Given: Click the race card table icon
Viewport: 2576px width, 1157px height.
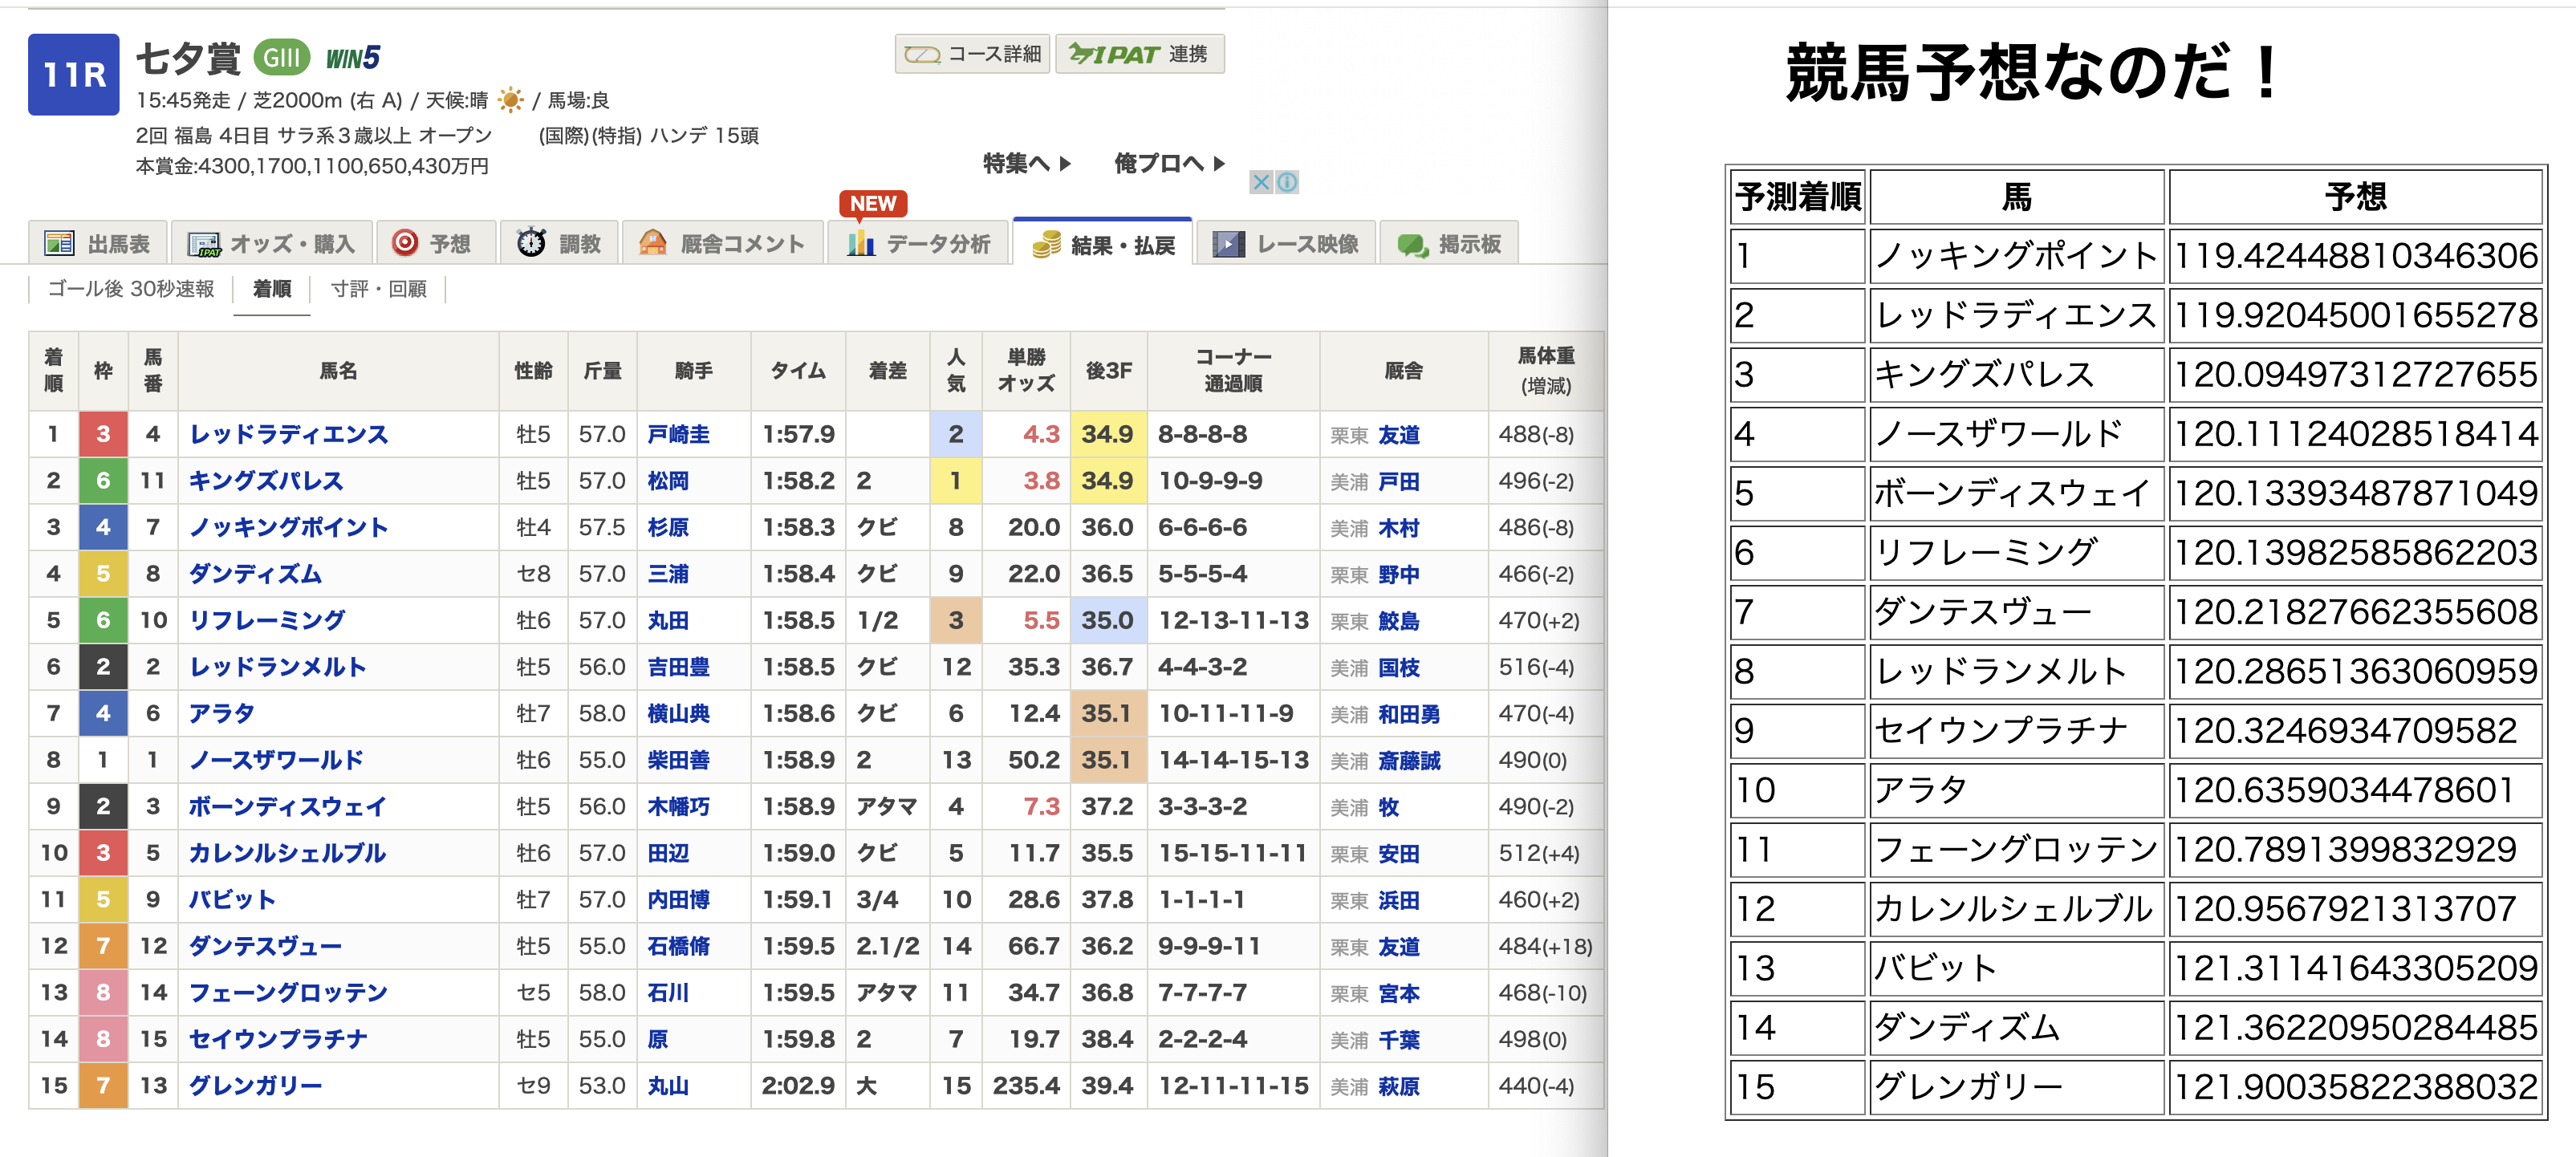Looking at the screenshot, I should (x=59, y=243).
